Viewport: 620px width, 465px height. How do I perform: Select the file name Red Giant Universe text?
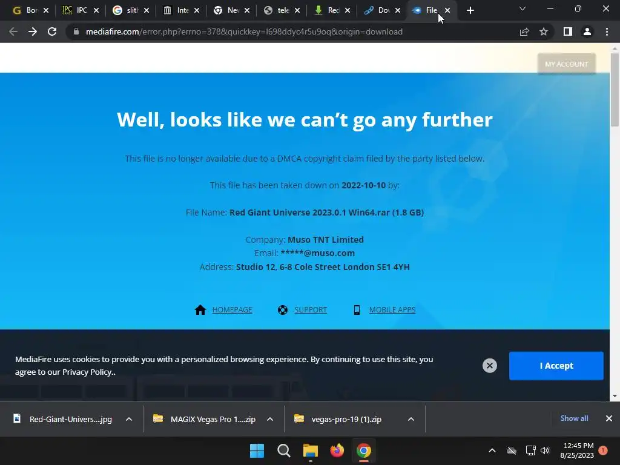tap(326, 213)
